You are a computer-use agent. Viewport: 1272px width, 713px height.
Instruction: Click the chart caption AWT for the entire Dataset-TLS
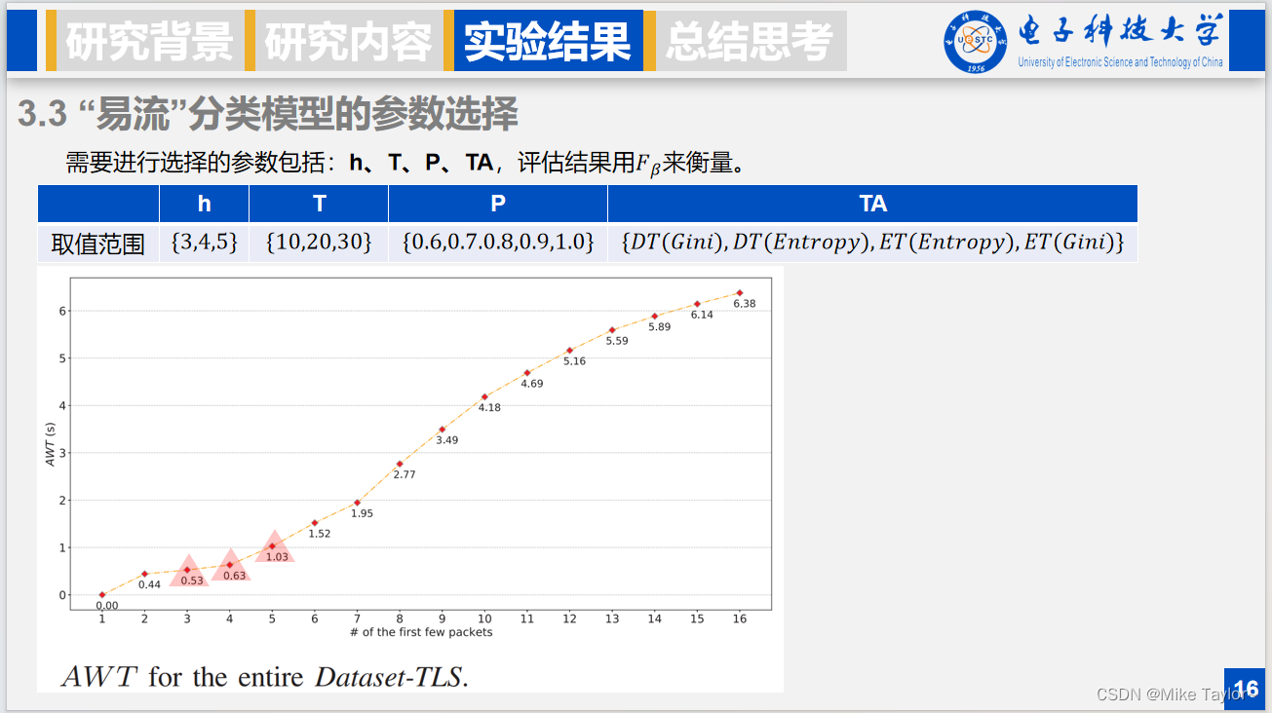265,676
